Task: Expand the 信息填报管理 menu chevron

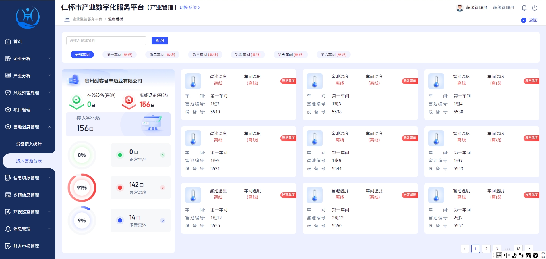Action: (x=49, y=178)
